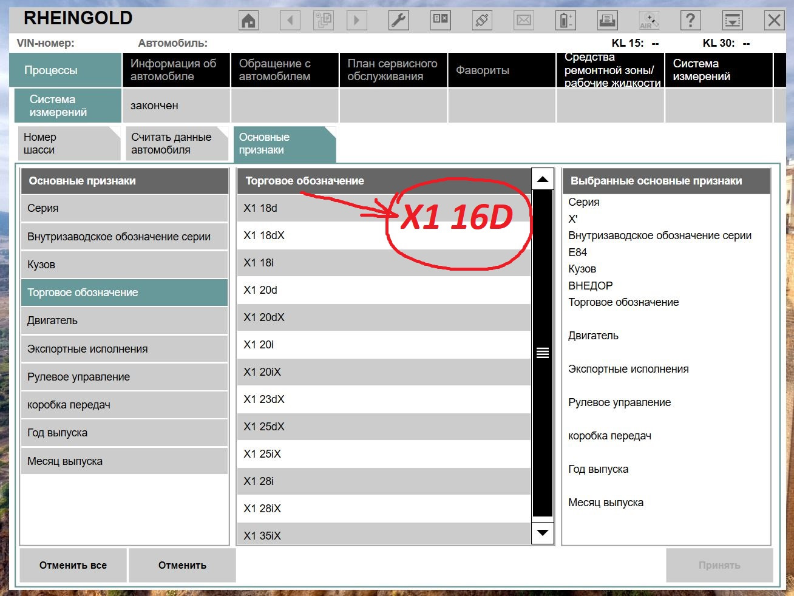794x596 pixels.
Task: Click the Принять button
Action: (x=719, y=566)
